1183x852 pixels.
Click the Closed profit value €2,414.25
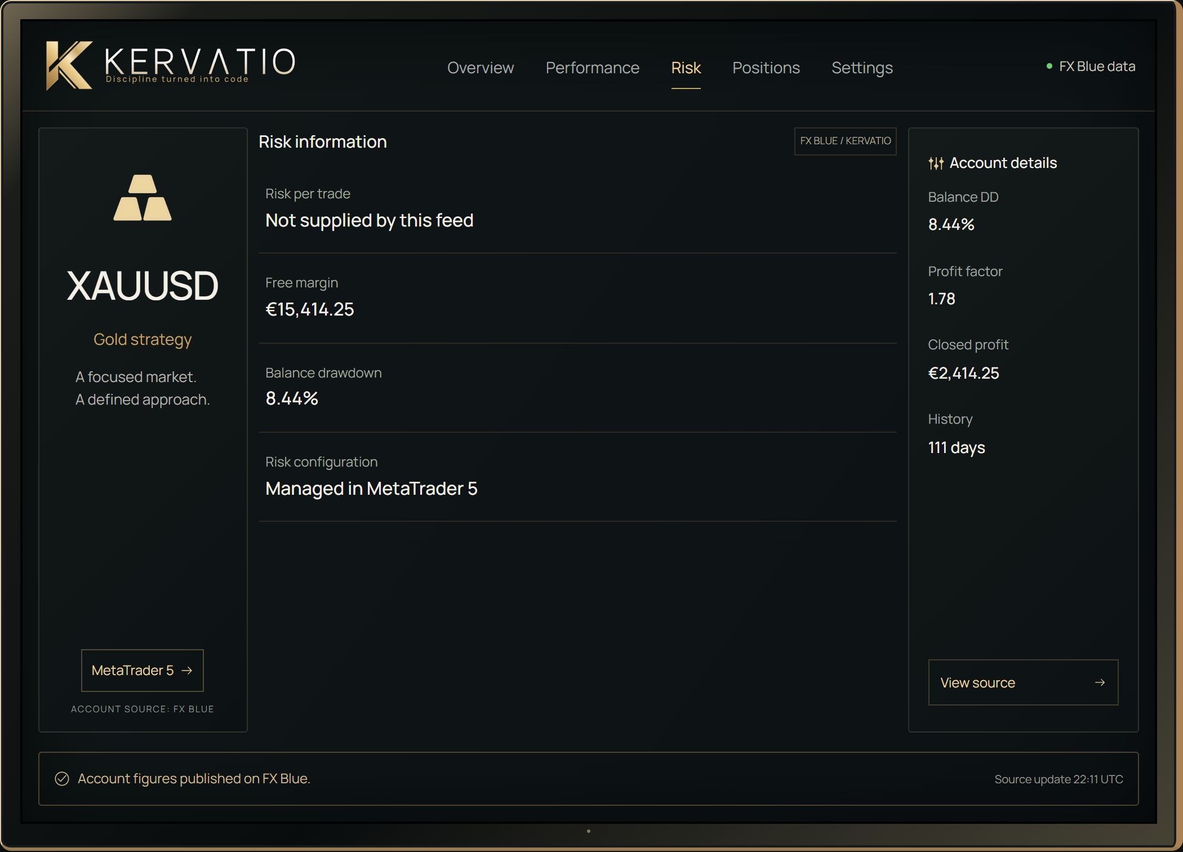click(963, 373)
